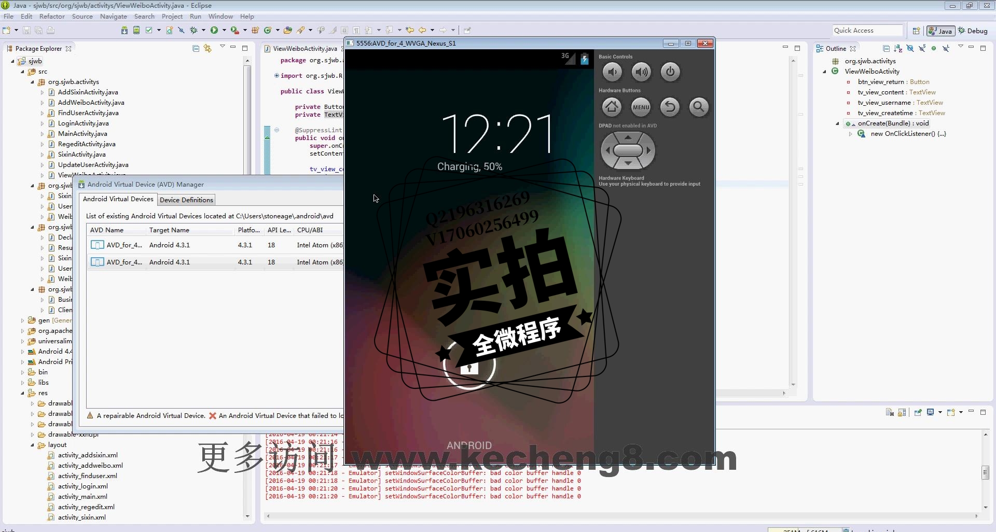Open Outline view menu triangle

click(x=960, y=47)
